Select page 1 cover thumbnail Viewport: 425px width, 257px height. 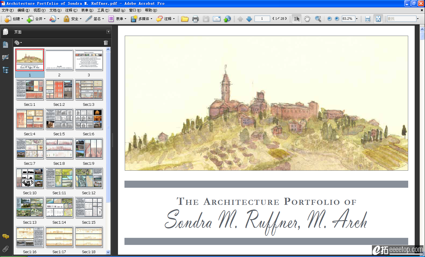coord(30,60)
